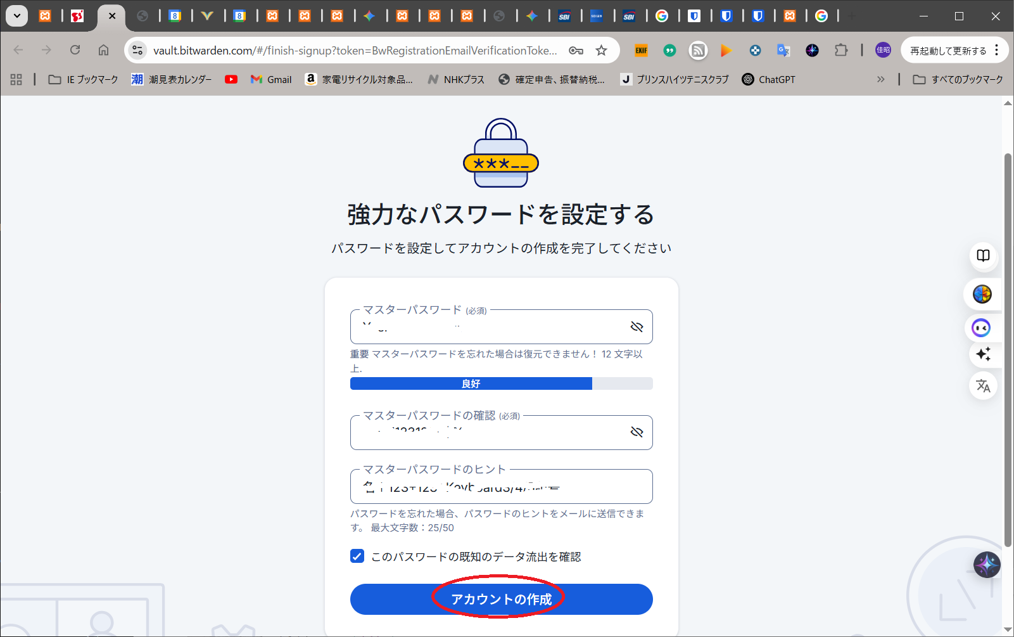Click the Google Translate extension icon
The image size is (1014, 637).
coord(783,51)
